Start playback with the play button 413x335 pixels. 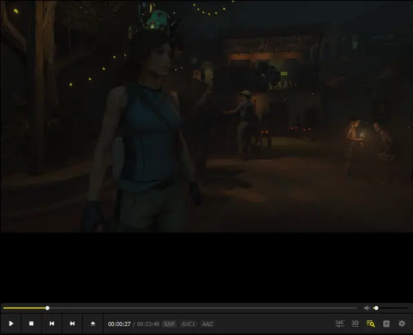pos(11,323)
